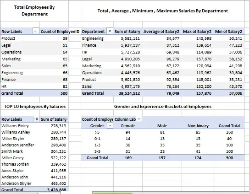
Task: Open the Gender filter dropdown
Action: point(110,125)
